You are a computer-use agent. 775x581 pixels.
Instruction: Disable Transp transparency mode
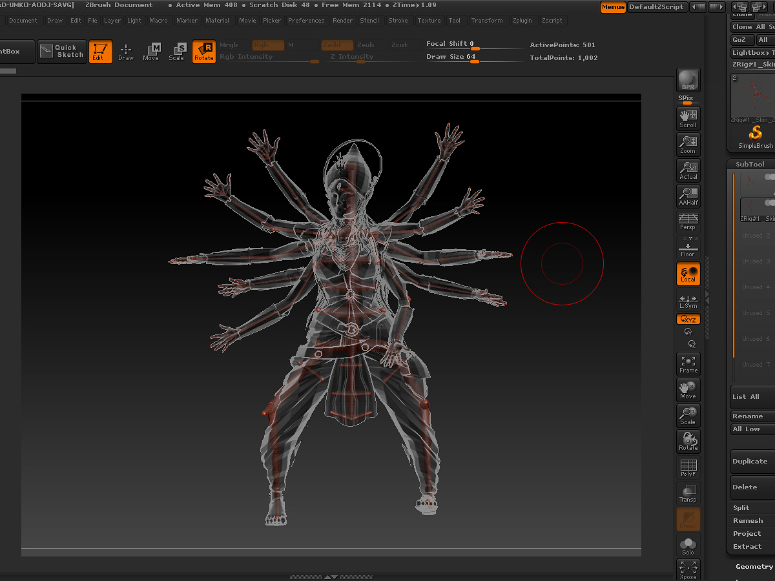click(x=688, y=493)
